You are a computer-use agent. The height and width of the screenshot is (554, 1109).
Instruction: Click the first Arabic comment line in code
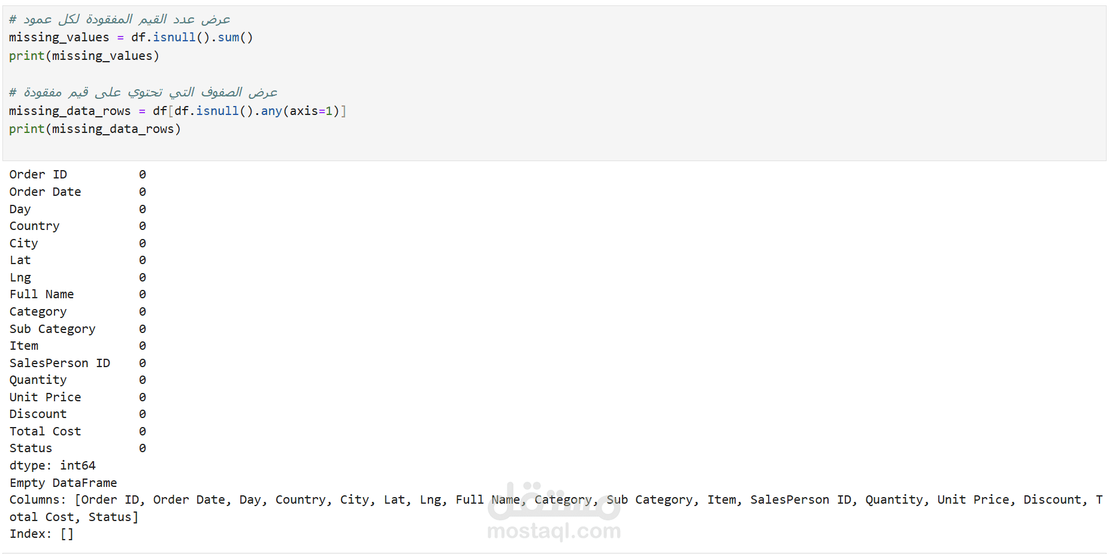click(120, 19)
